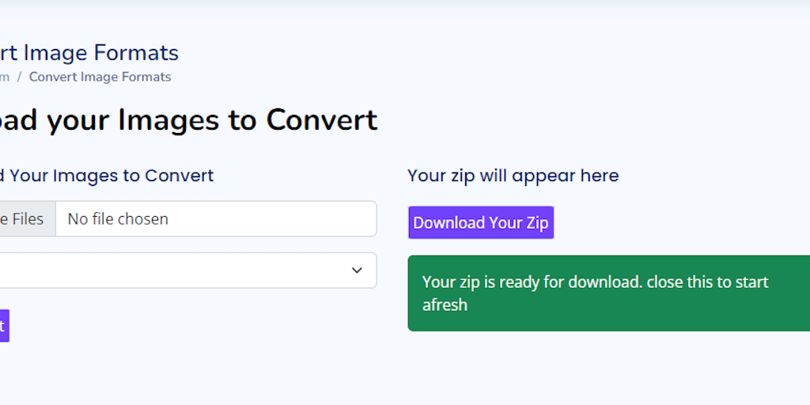Screen dimensions: 810x405
Task: Click the 'Your zip will appear here' text
Action: click(513, 175)
